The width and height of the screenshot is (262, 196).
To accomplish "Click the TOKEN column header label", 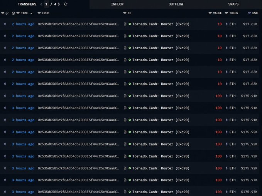I will pos(233,13).
